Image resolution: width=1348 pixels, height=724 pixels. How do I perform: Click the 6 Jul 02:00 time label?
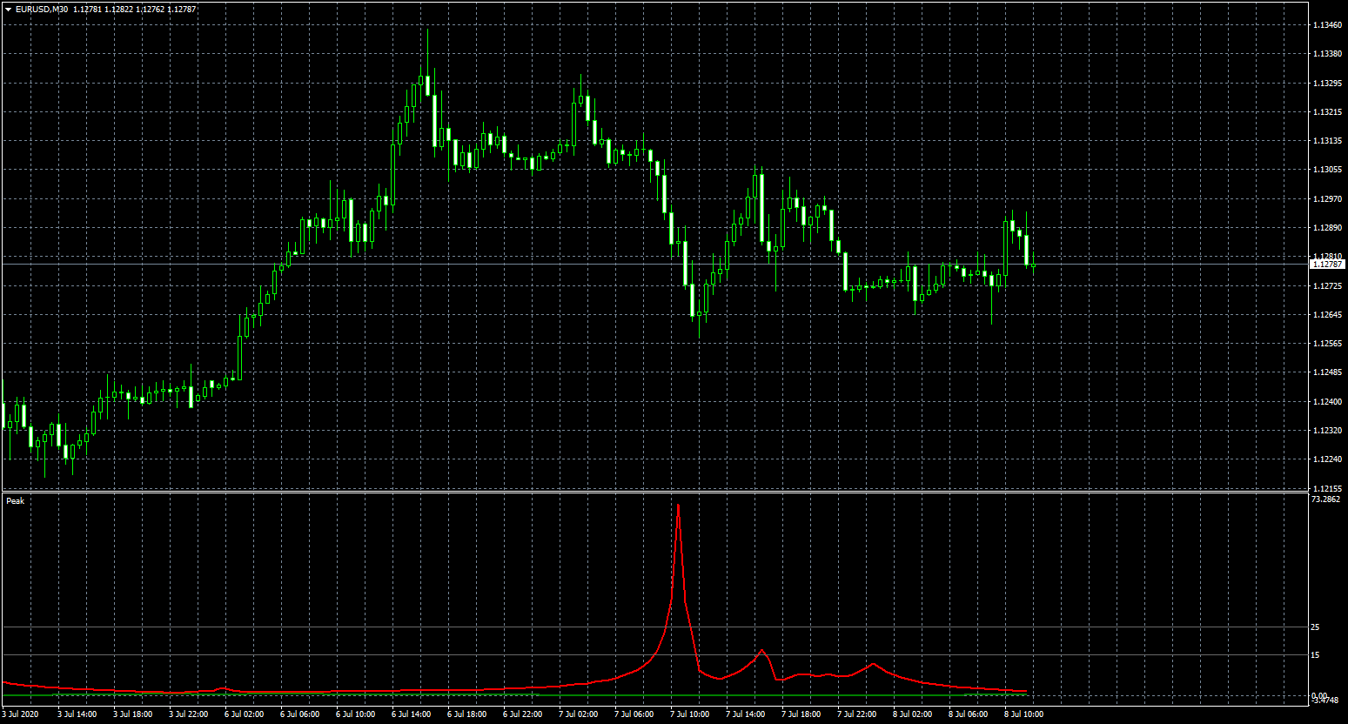245,714
